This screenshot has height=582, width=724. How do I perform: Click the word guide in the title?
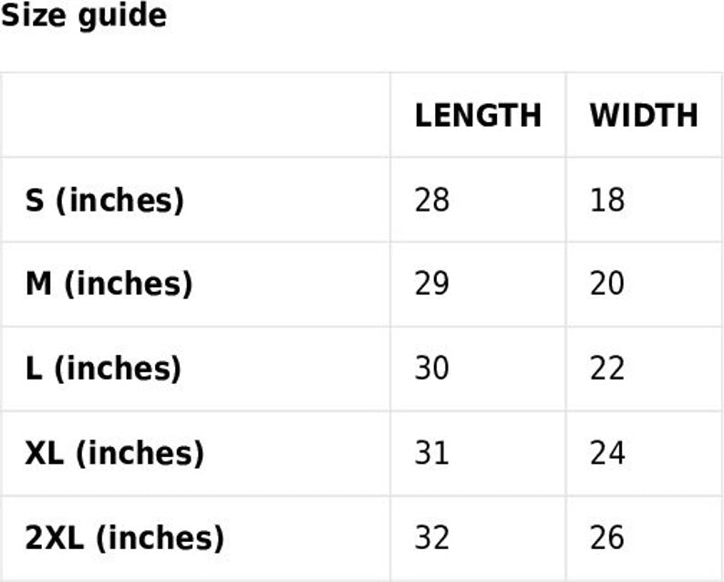tap(122, 17)
